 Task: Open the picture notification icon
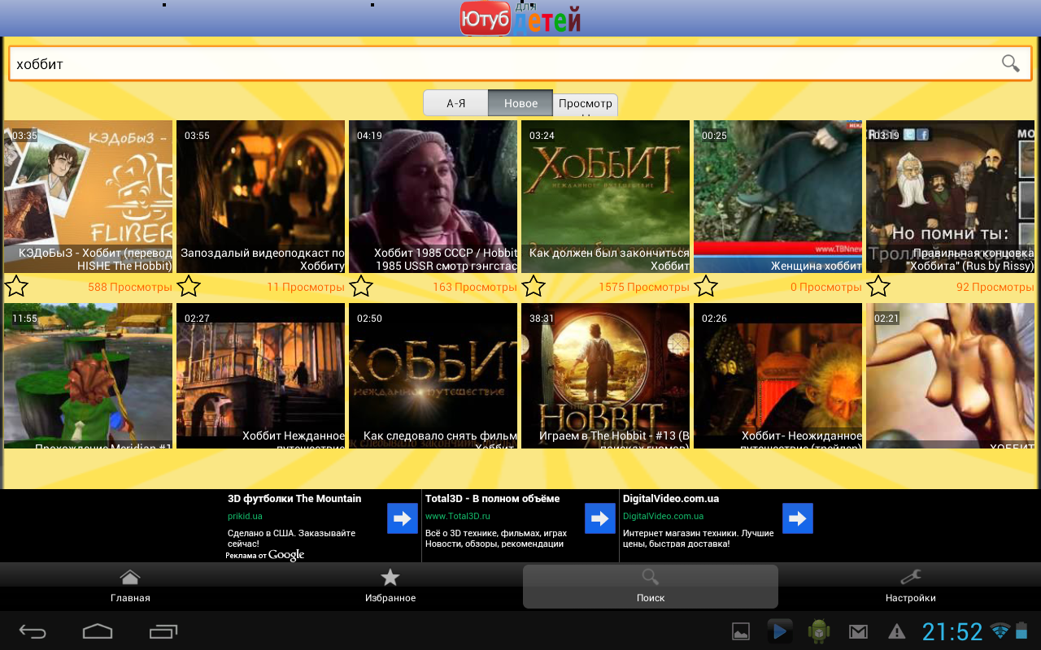coord(741,631)
